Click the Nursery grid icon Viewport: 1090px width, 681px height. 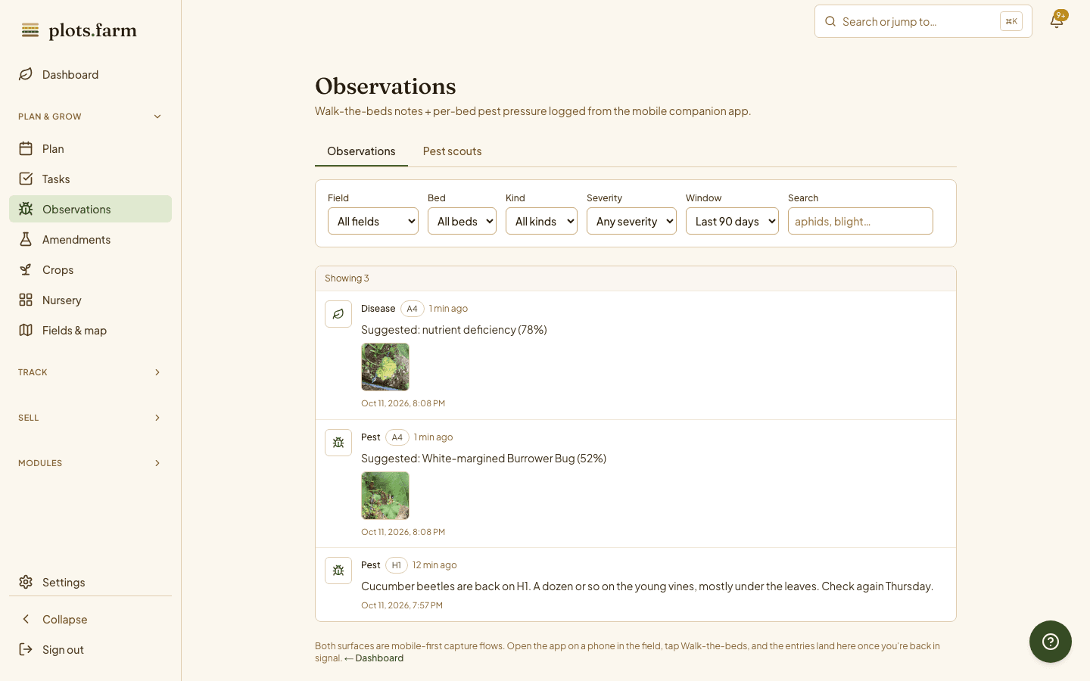[26, 300]
